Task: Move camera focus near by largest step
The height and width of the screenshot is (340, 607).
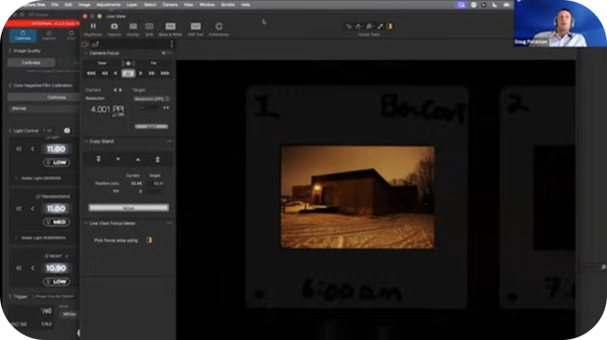Action: coord(91,73)
